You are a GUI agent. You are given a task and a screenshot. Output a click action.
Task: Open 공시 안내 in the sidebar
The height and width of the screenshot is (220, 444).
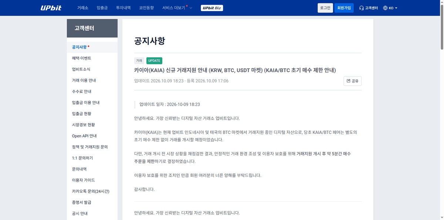92,213
